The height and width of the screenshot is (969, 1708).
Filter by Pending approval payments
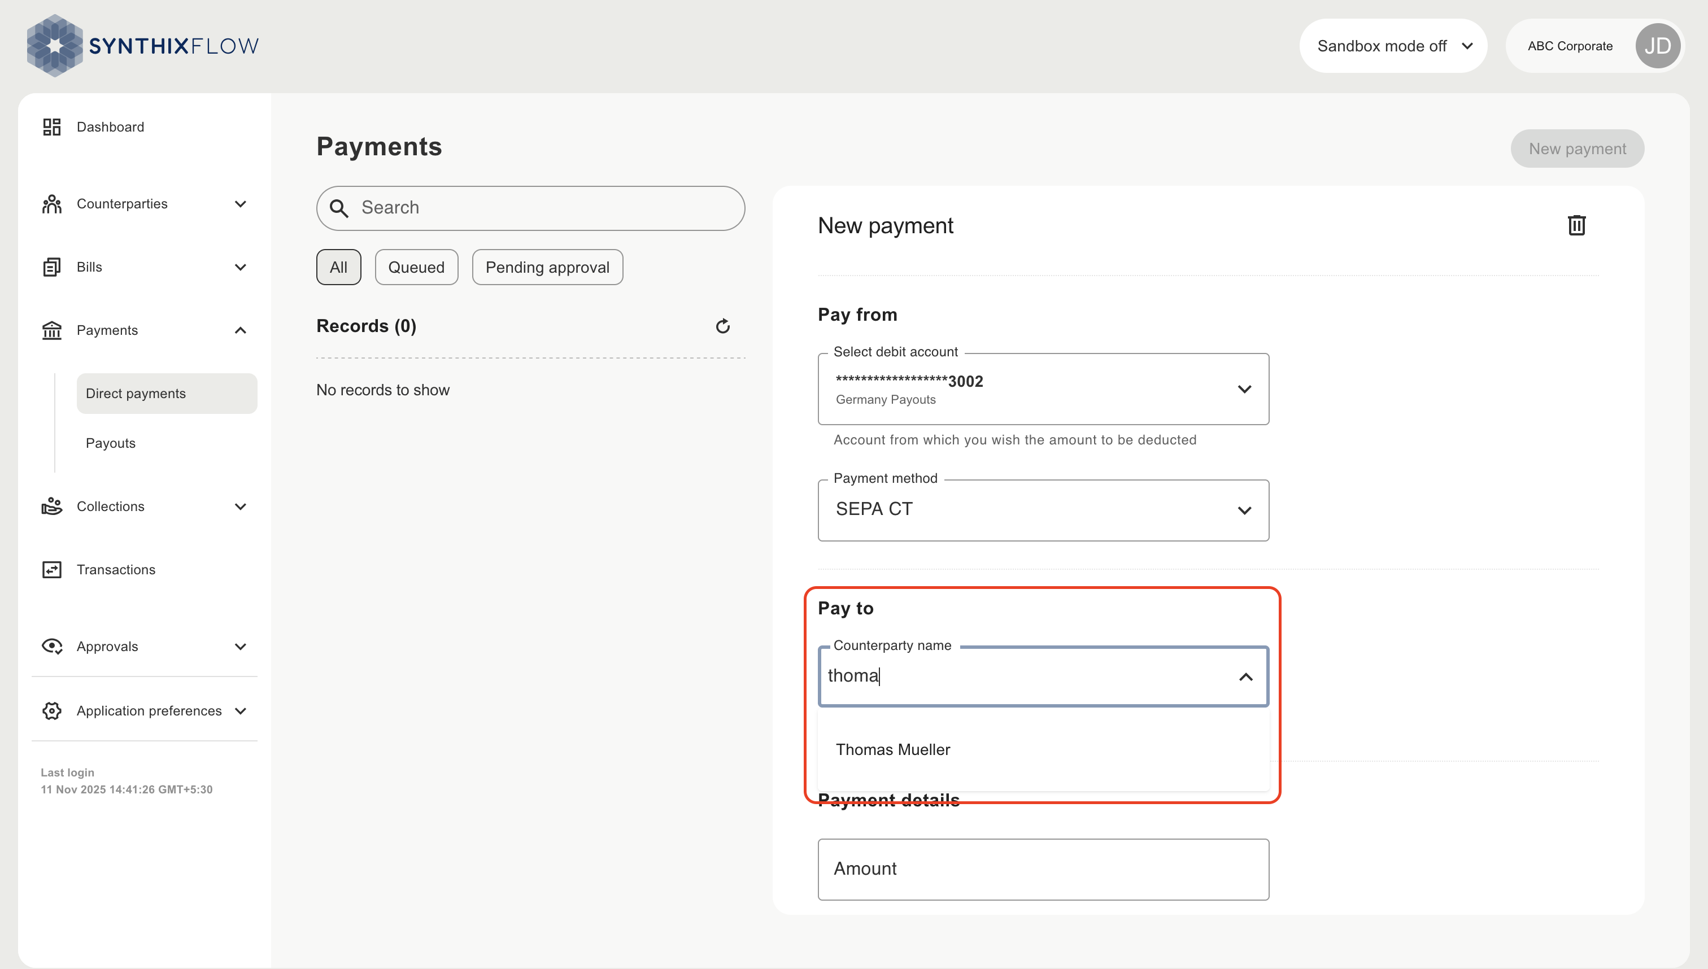point(547,267)
